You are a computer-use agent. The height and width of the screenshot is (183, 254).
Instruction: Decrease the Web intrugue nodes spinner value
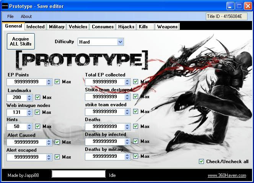point(29,114)
